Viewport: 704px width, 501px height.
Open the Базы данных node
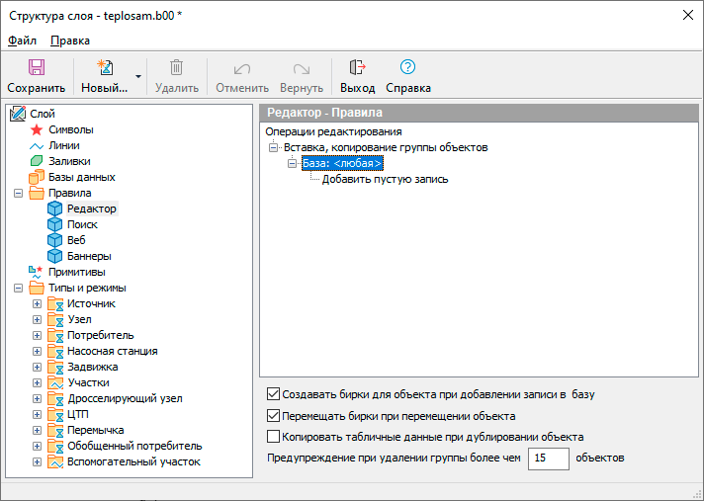pyautogui.click(x=81, y=177)
